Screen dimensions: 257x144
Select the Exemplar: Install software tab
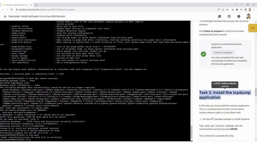17,5
